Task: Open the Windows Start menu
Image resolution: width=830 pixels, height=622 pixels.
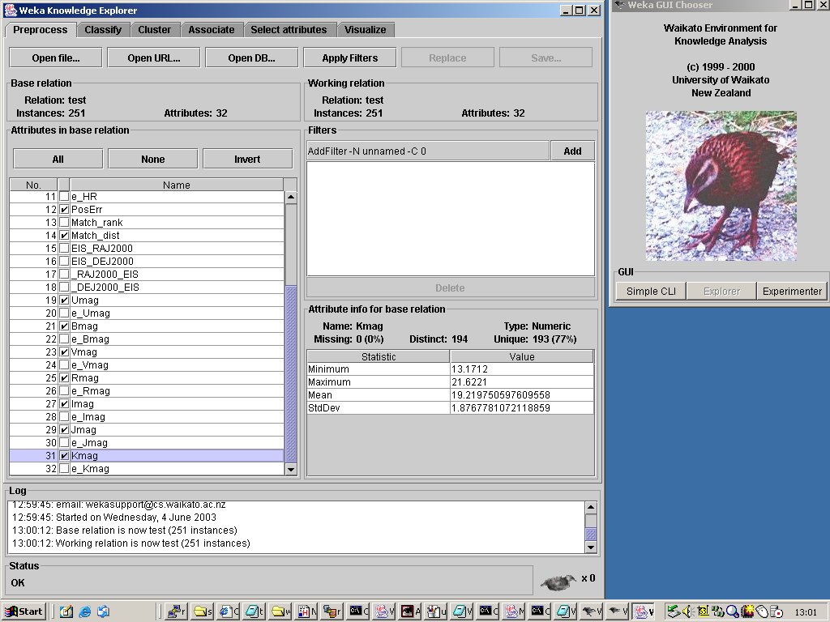Action: (x=24, y=611)
